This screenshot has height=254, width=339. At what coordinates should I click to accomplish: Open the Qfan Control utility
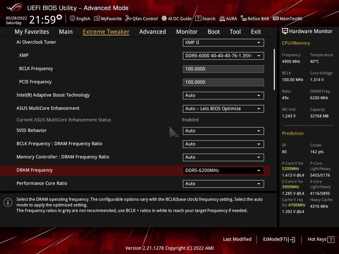pos(142,19)
